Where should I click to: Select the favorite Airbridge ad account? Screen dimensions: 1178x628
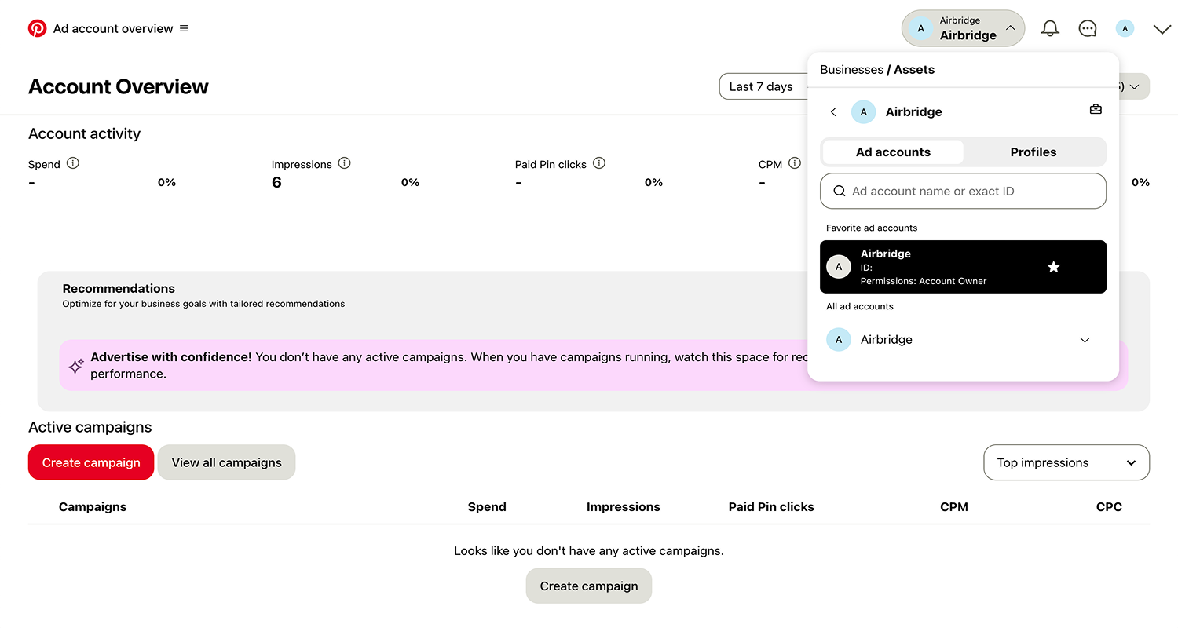coord(963,267)
